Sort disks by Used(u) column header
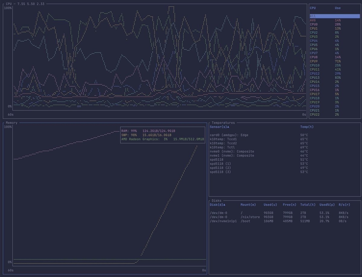Image resolution: width=362 pixels, height=277 pixels. click(x=270, y=205)
